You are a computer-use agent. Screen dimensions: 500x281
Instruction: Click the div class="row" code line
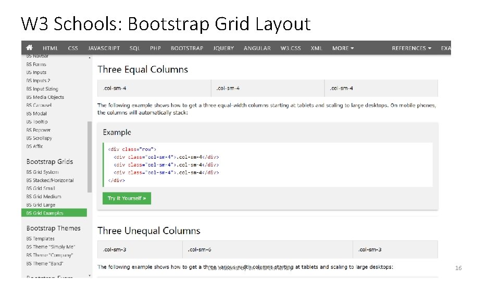point(132,149)
